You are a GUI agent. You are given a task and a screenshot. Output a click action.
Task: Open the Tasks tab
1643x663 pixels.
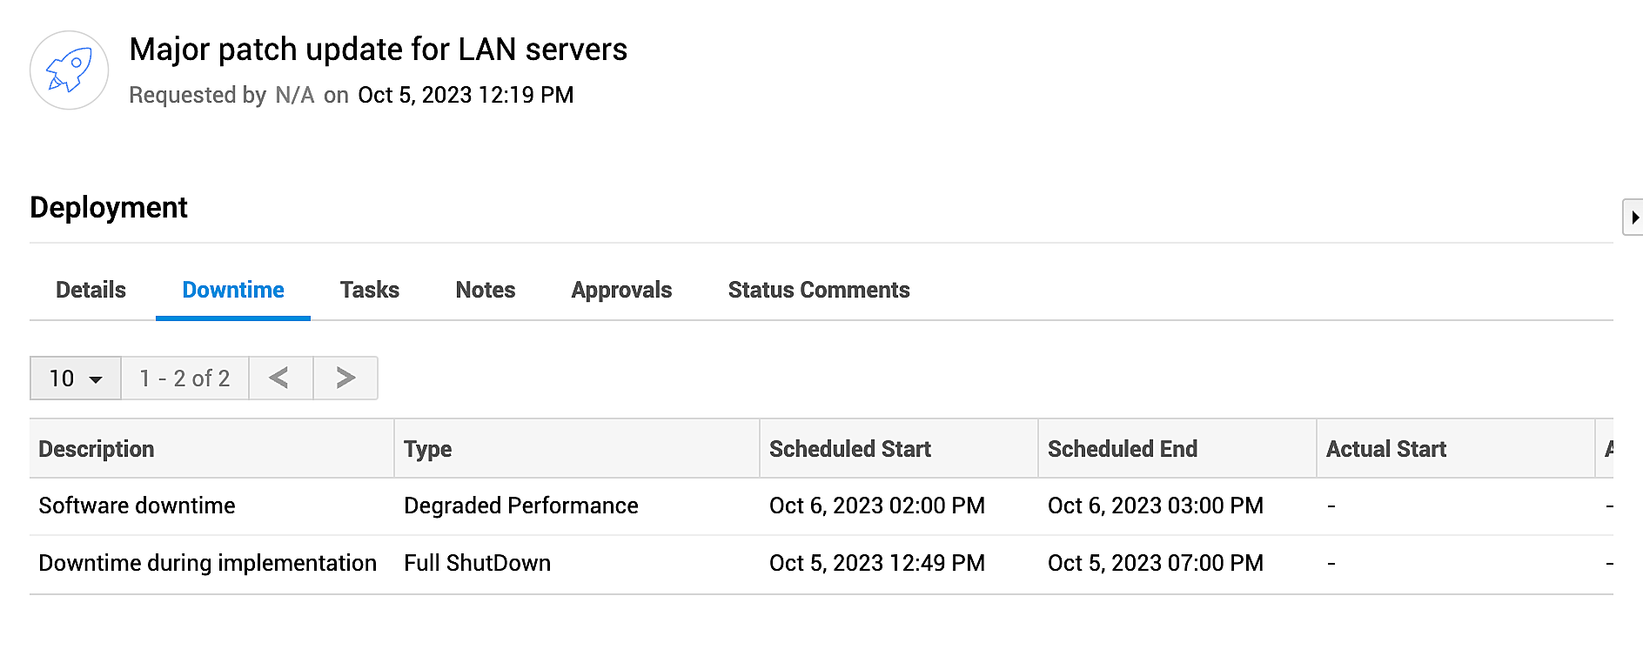pyautogui.click(x=369, y=290)
